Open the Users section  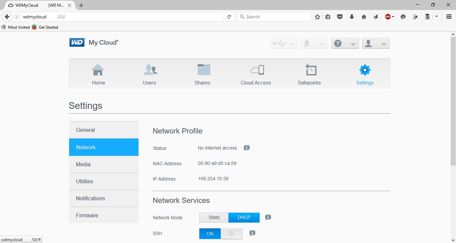coord(150,74)
